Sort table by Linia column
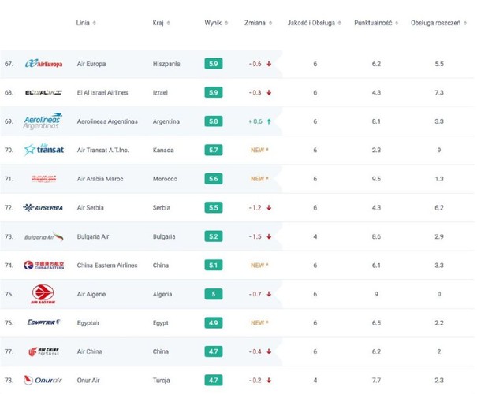 click(x=86, y=23)
